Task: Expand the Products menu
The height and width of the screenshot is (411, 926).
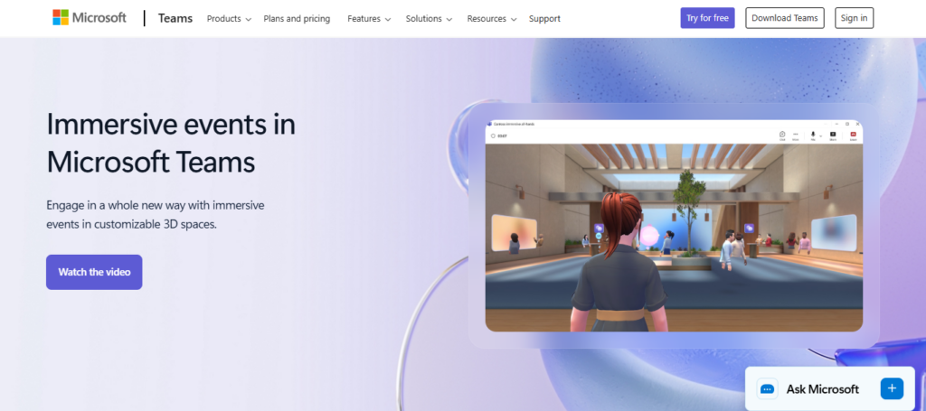Action: tap(229, 19)
